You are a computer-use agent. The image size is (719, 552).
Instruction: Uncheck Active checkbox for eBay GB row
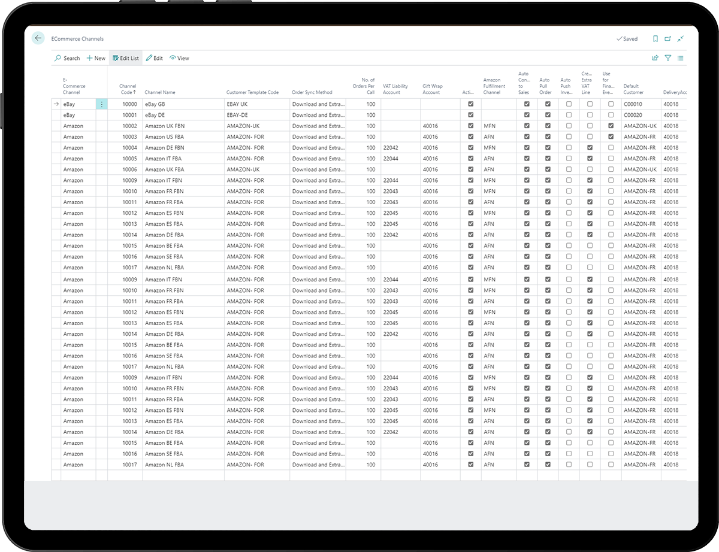point(470,104)
